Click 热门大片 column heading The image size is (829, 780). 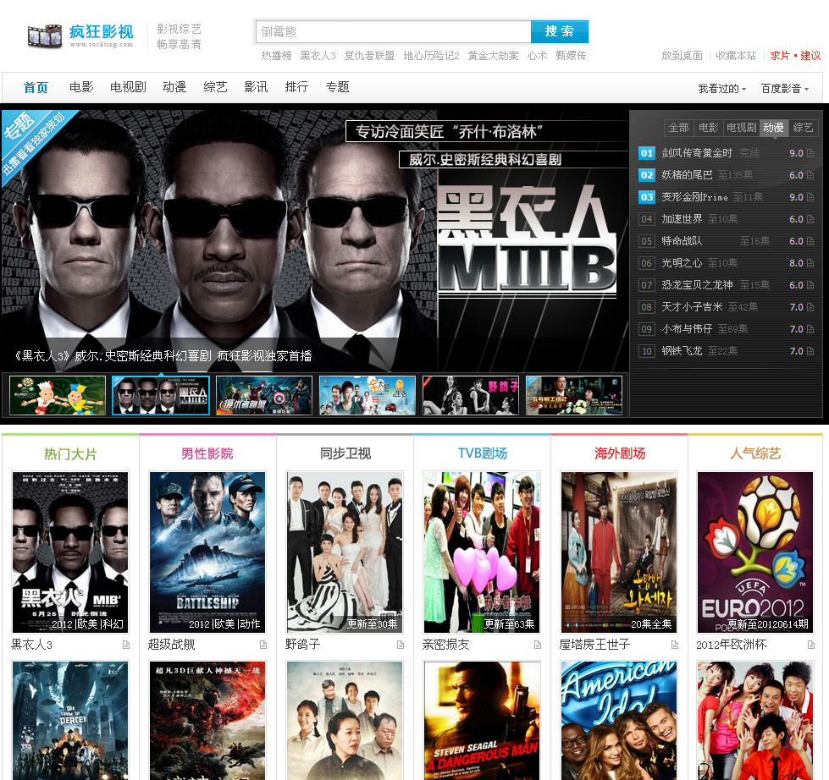pyautogui.click(x=70, y=454)
